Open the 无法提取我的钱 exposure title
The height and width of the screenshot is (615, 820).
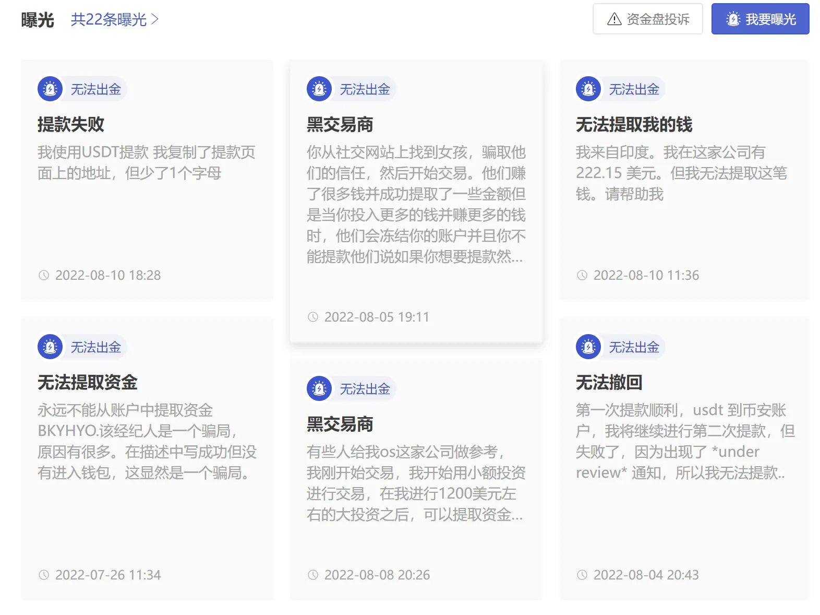(x=634, y=124)
